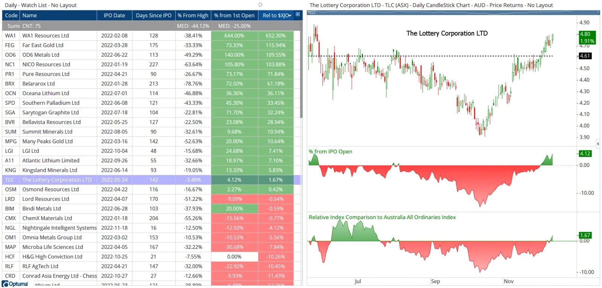Select the Osmond Resources Ltd row
Screen dimensions: 602x288
[x=151, y=189]
